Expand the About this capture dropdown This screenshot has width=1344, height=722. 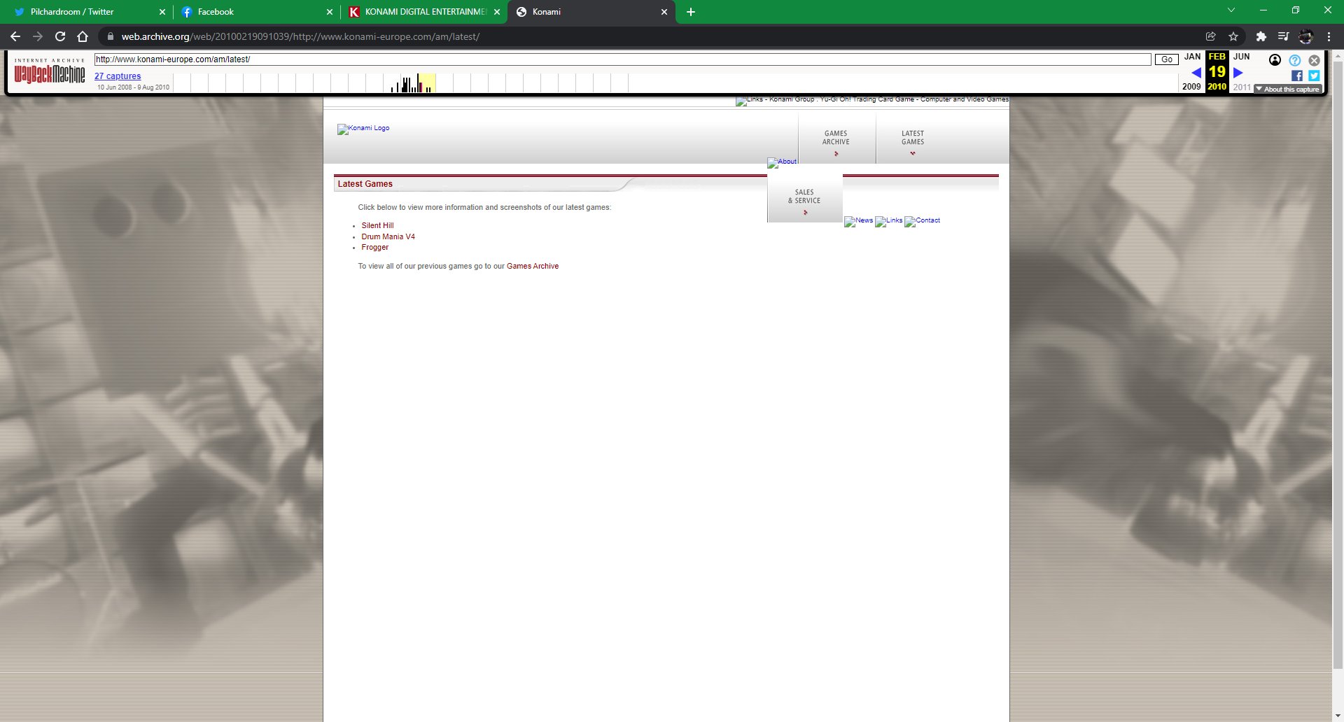pos(1287,89)
